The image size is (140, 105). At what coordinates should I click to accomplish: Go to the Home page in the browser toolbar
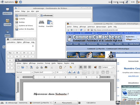click(88, 30)
